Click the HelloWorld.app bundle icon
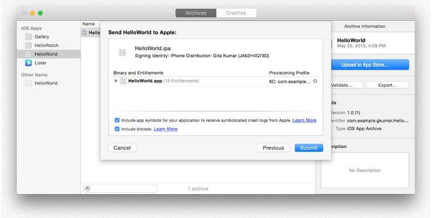The height and width of the screenshot is (218, 433). (x=124, y=81)
